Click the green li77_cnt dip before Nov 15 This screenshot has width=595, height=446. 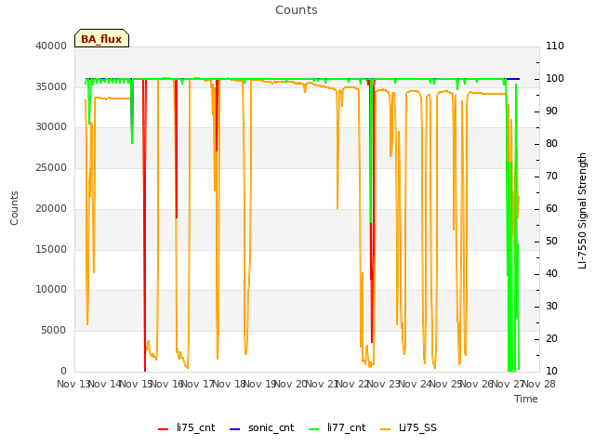coord(132,111)
